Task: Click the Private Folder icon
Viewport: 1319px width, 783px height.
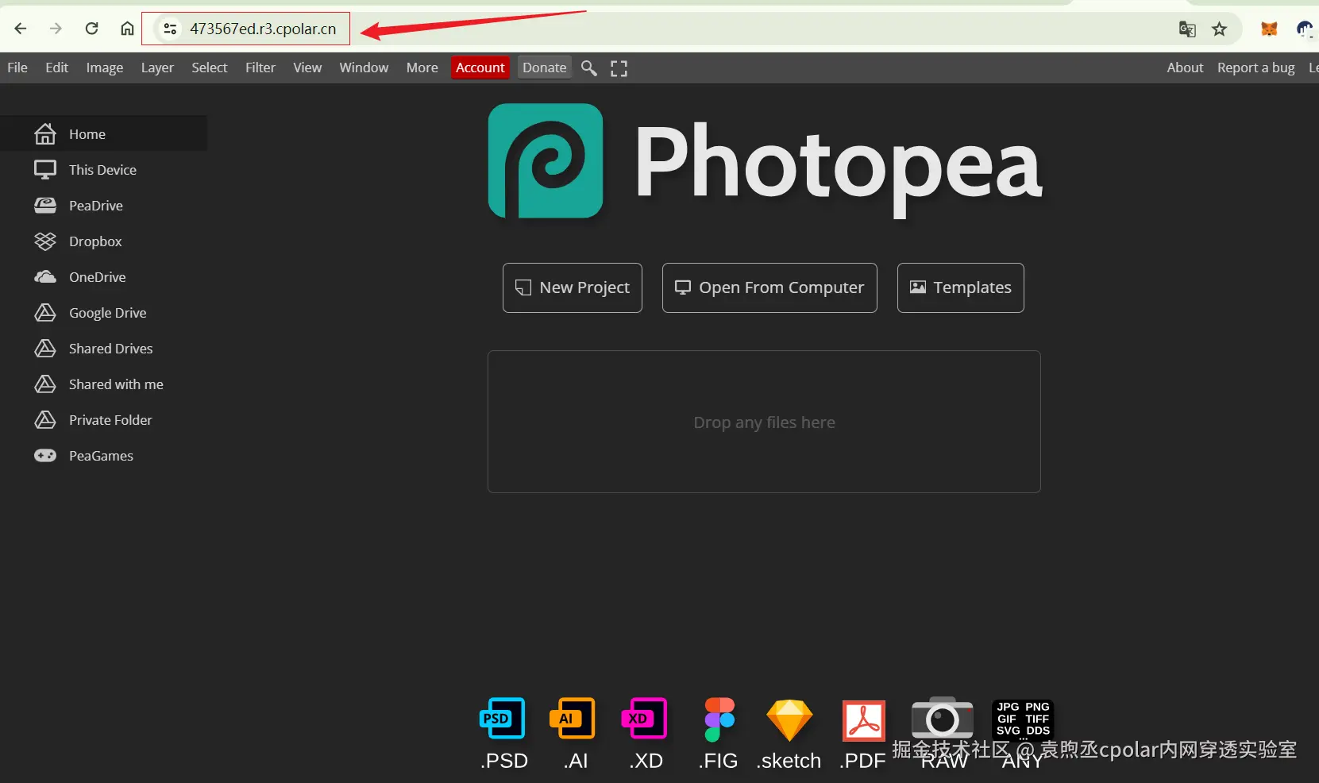Action: [x=45, y=419]
